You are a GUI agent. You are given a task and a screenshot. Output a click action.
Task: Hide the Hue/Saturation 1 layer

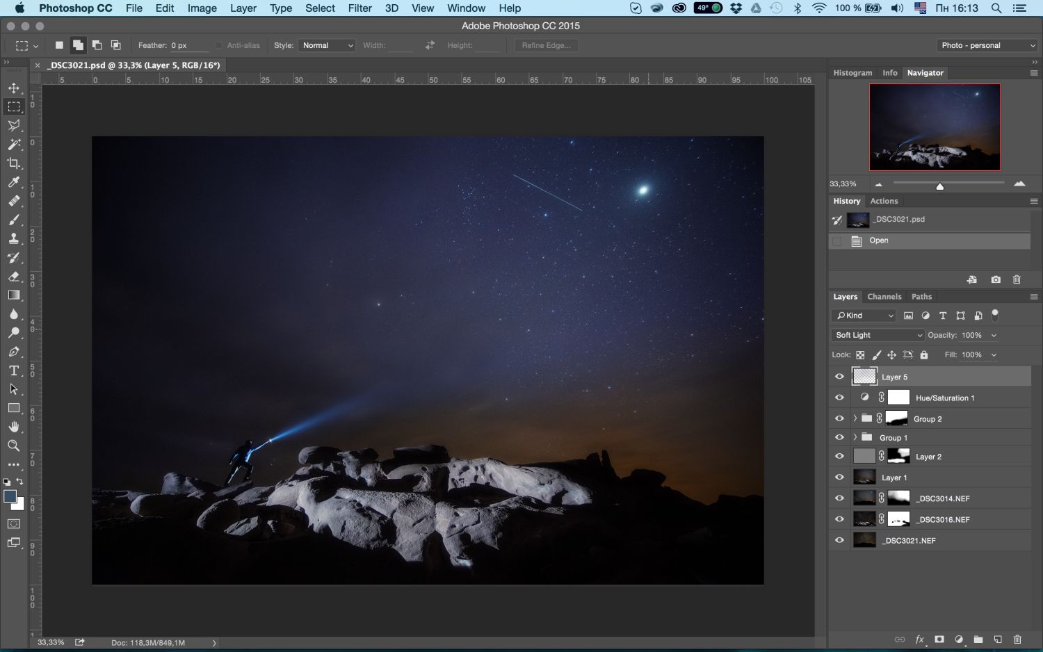(839, 398)
